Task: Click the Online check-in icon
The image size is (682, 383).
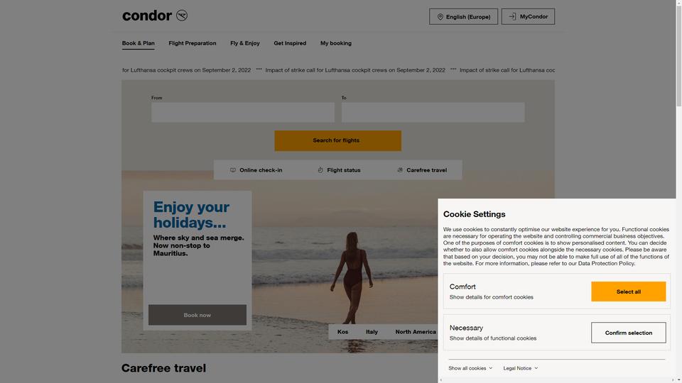Action: point(233,170)
